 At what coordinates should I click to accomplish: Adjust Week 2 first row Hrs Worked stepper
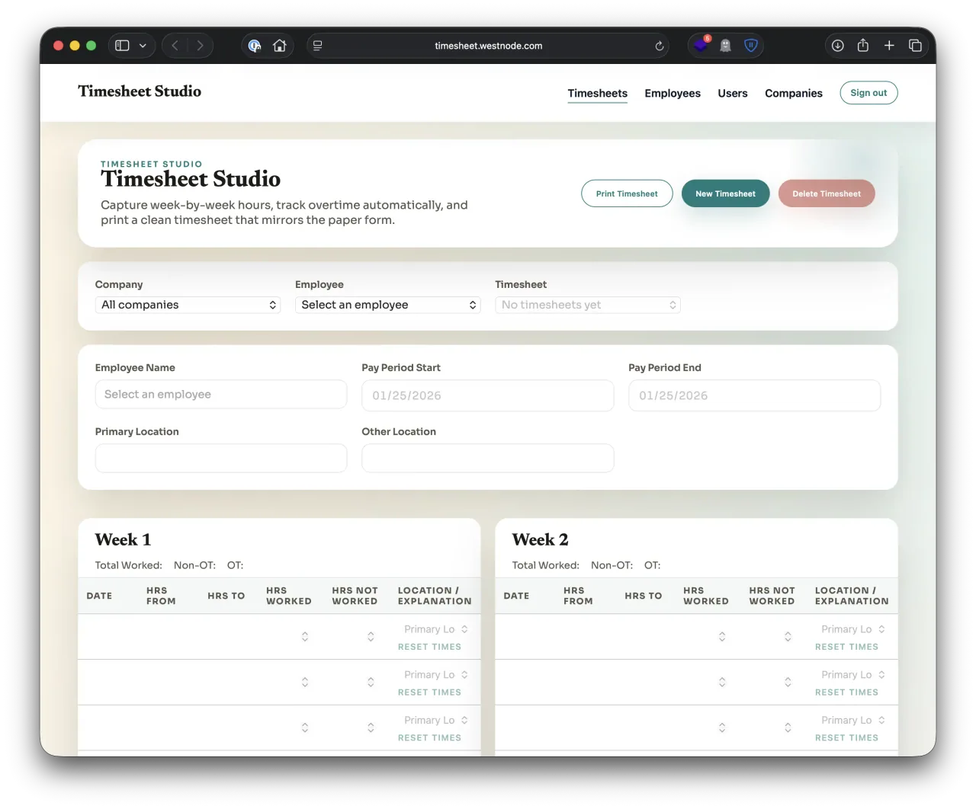point(722,637)
